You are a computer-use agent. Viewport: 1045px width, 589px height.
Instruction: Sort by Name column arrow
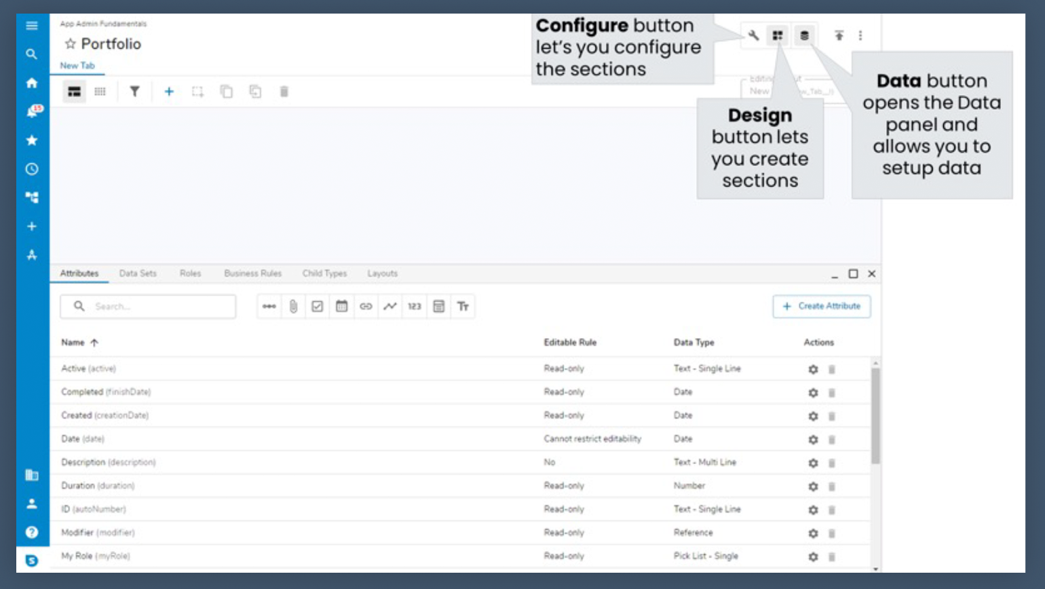94,343
